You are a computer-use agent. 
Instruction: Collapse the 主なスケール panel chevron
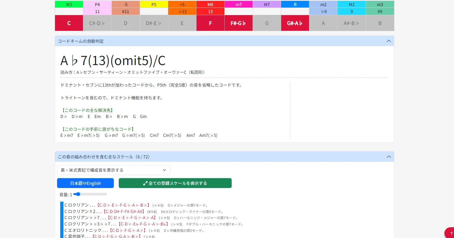click(x=389, y=157)
